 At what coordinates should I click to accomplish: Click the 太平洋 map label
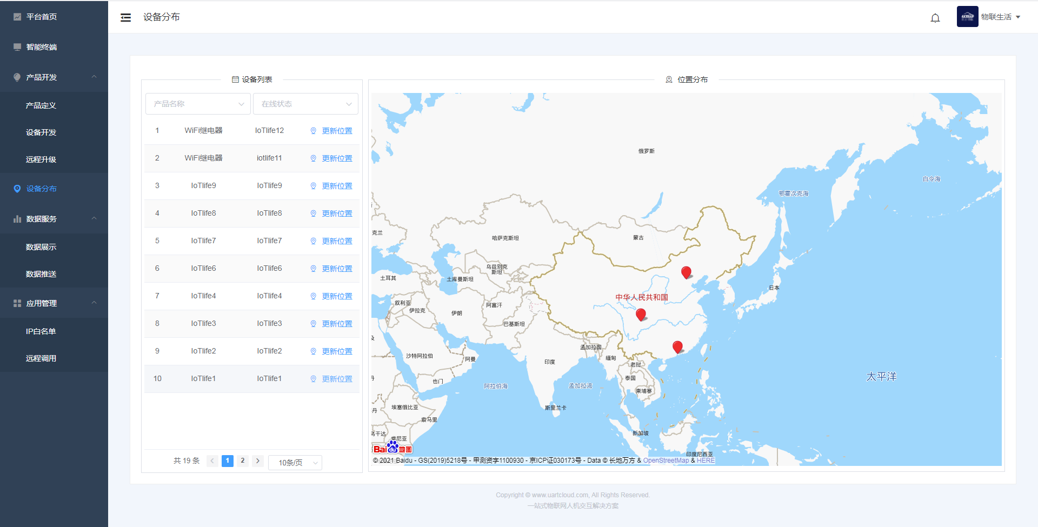[x=881, y=377]
